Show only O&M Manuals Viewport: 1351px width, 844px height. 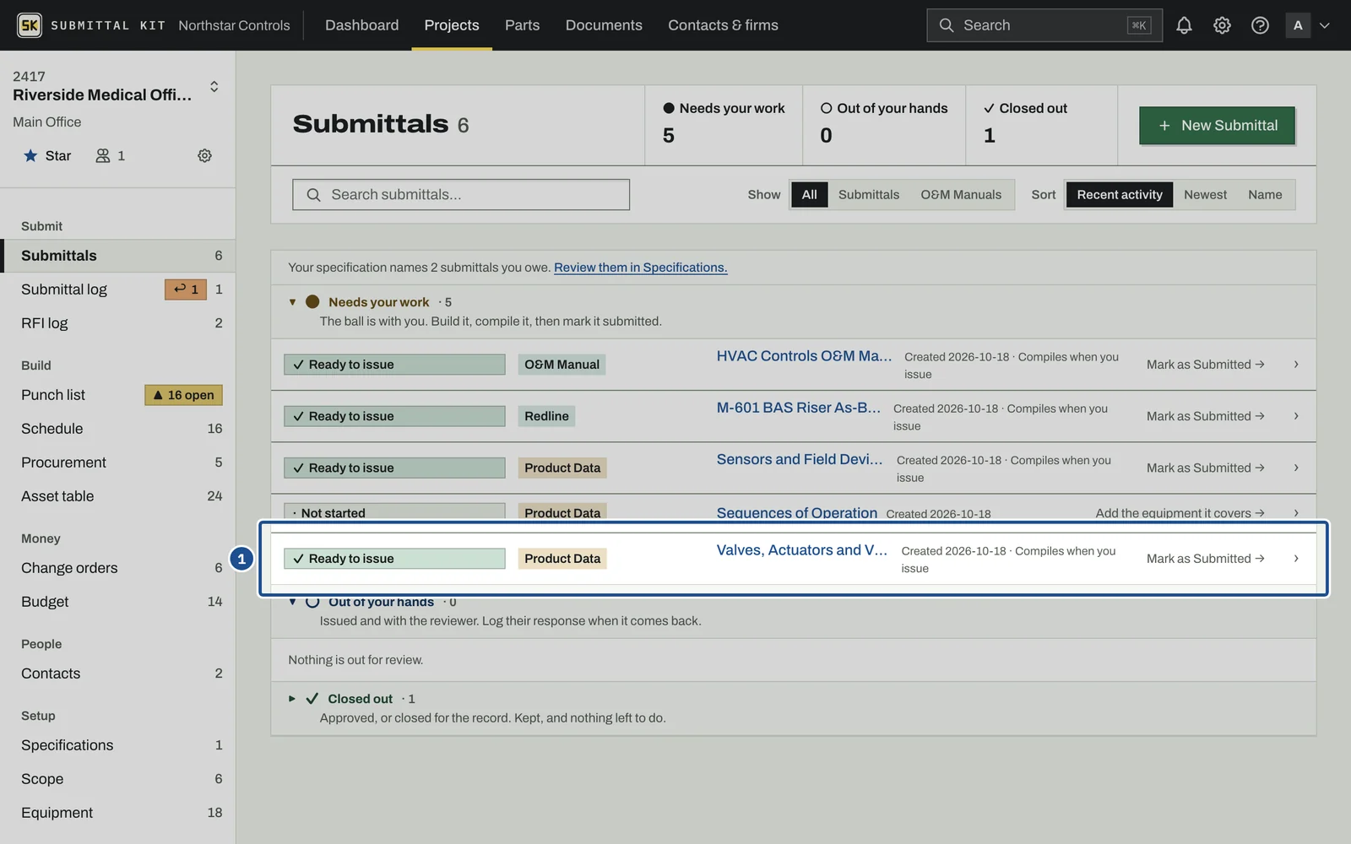click(x=961, y=194)
